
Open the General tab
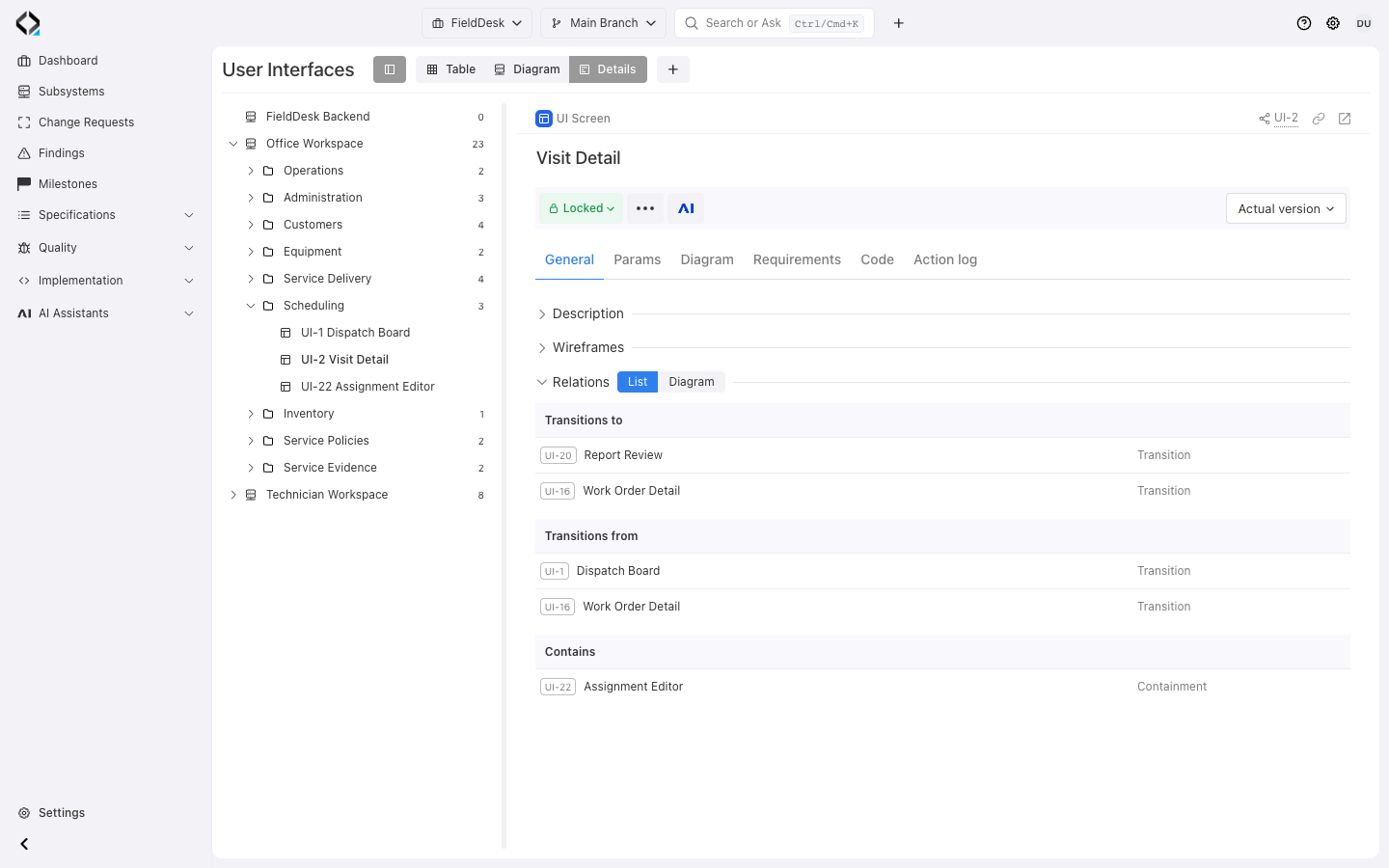pyautogui.click(x=569, y=259)
